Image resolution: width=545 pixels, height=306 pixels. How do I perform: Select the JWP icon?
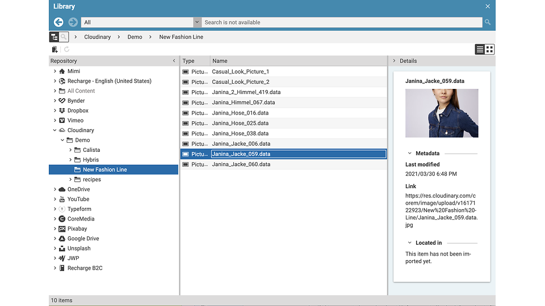[x=62, y=258]
